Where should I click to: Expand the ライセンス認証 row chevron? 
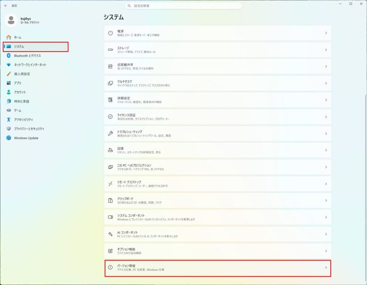point(326,117)
